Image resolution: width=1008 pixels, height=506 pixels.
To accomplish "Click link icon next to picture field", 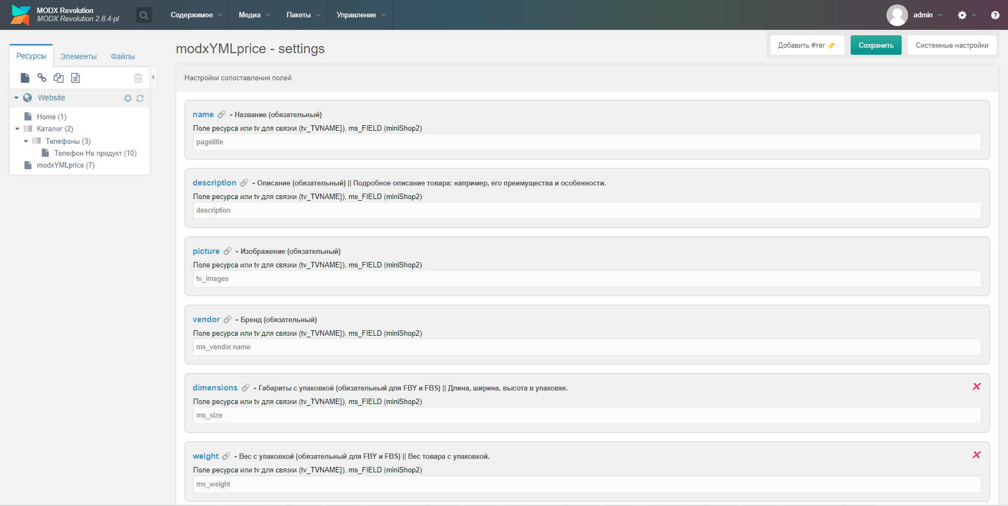I will pos(227,251).
